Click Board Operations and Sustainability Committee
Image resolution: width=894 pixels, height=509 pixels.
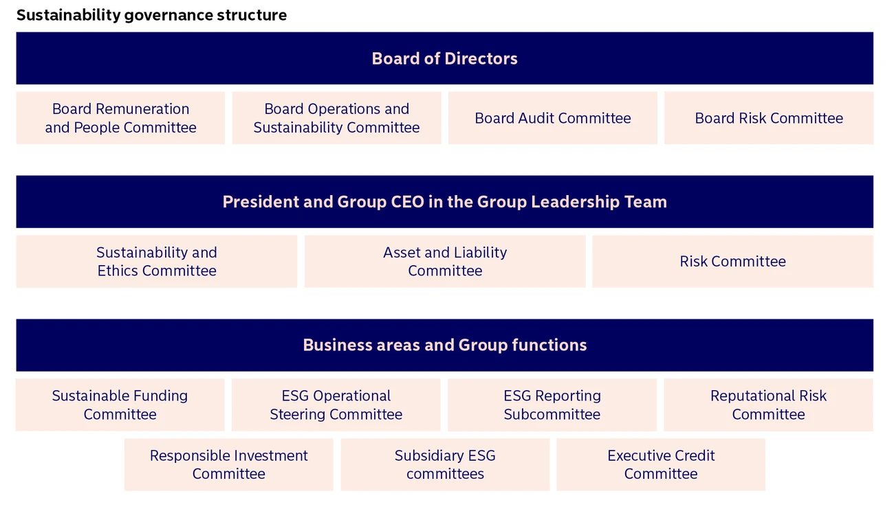tap(336, 118)
